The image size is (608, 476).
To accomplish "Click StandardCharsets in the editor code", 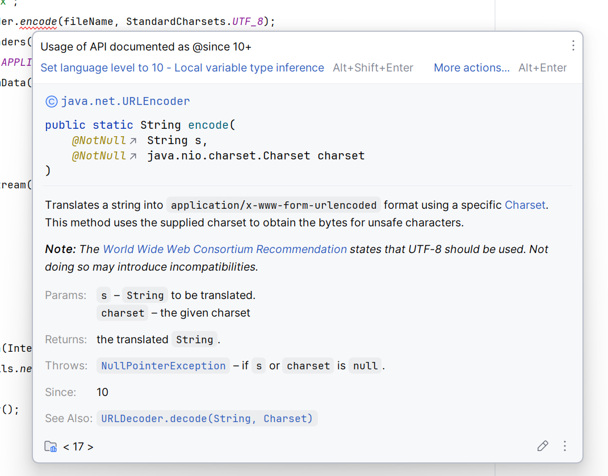I will (x=176, y=22).
